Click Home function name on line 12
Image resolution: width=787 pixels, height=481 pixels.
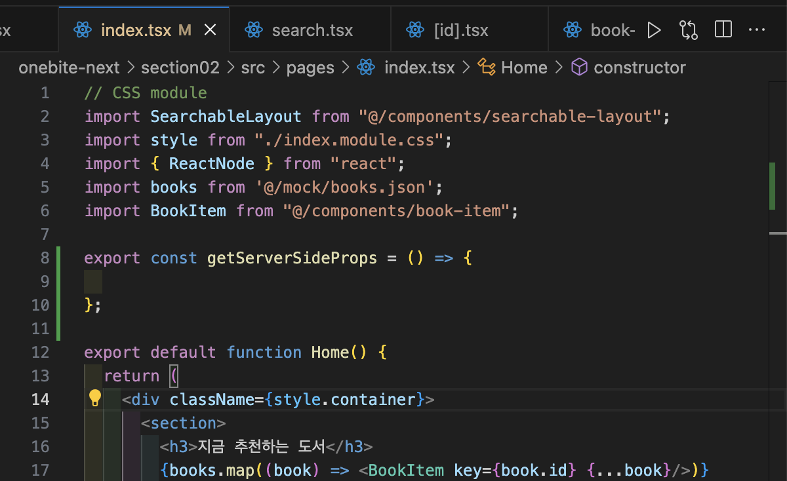pyautogui.click(x=330, y=353)
